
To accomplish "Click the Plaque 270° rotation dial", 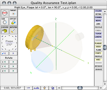I will pyautogui.click(x=9, y=43).
